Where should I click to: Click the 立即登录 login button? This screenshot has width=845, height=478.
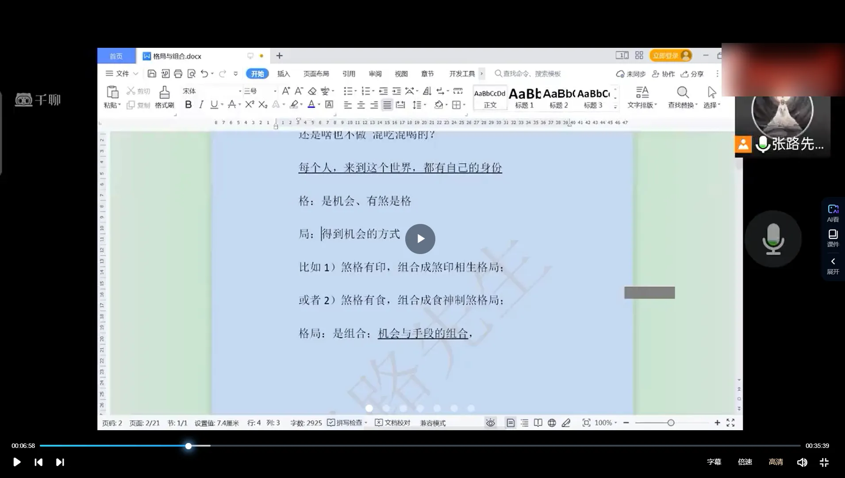pyautogui.click(x=671, y=55)
